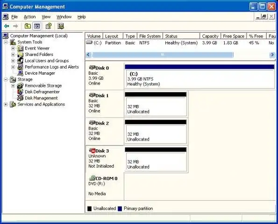The height and width of the screenshot is (224, 278).
Task: Click the Up one level toolbar icon
Action: click(28, 26)
